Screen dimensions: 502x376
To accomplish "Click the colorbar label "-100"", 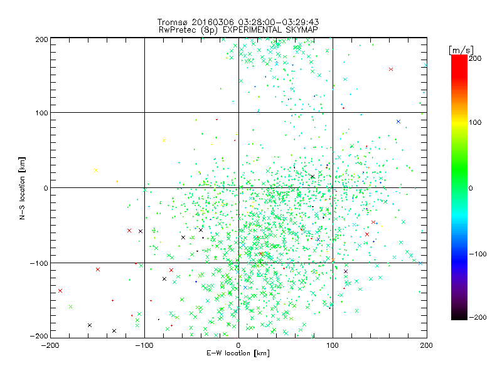I will (x=478, y=254).
